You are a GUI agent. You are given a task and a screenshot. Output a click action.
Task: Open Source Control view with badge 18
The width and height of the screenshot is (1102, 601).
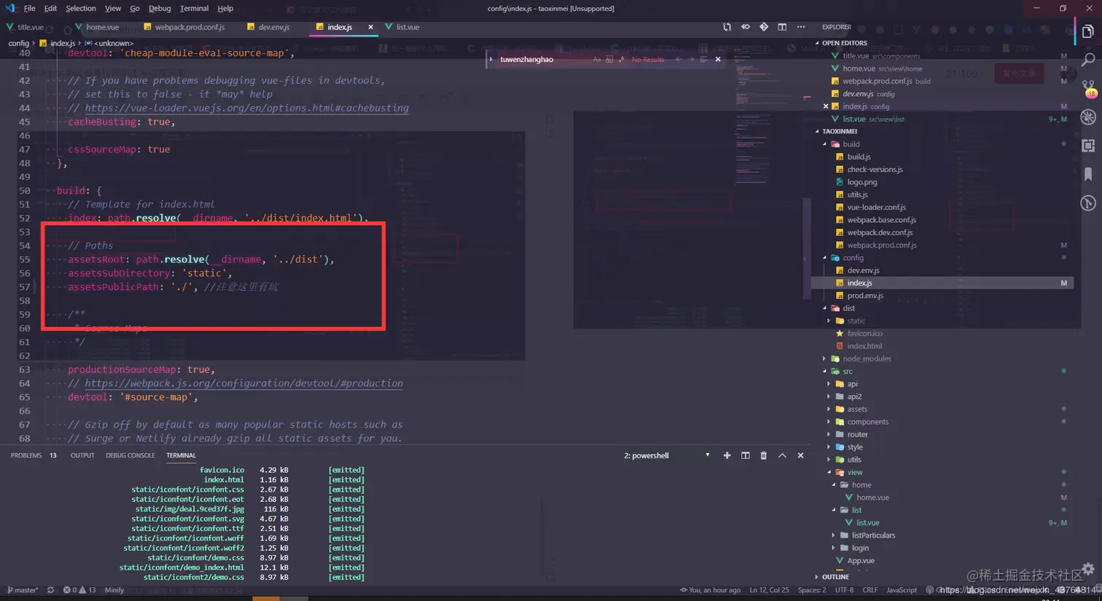[x=1088, y=88]
